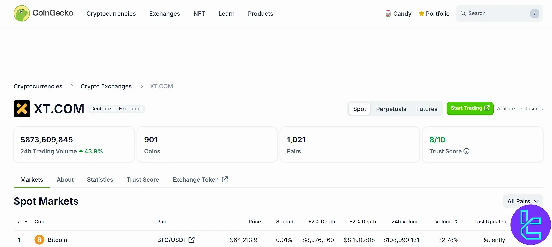Click the search magnifier icon
The width and height of the screenshot is (552, 247).
tap(463, 13)
